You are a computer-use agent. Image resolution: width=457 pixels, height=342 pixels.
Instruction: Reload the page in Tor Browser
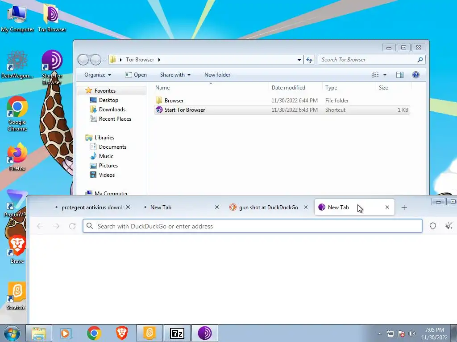coord(72,226)
